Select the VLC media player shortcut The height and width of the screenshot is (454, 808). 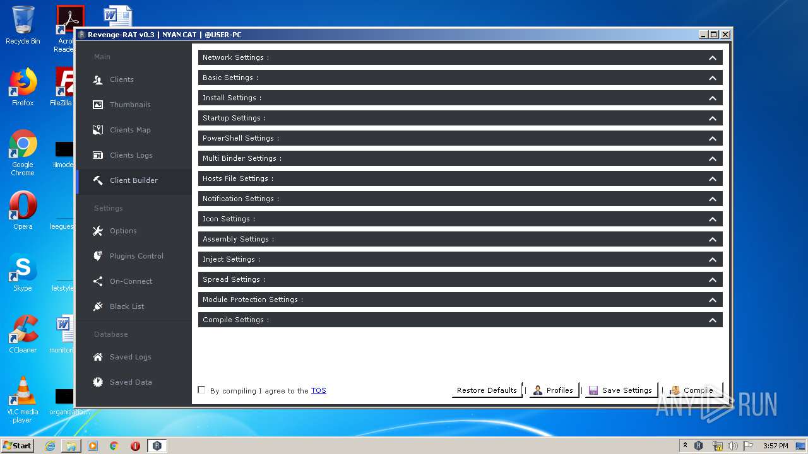pos(23,400)
